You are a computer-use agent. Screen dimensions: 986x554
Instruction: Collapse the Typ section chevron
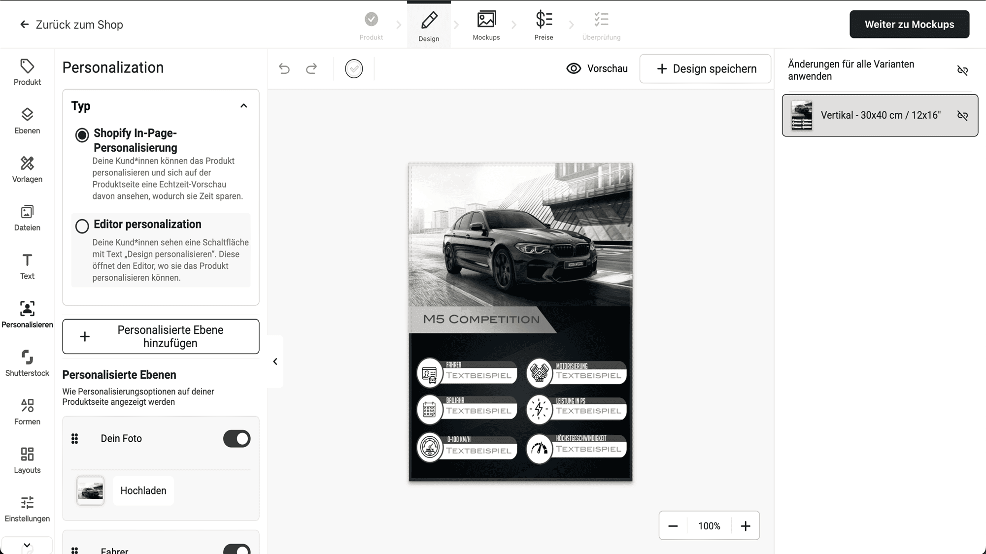[x=243, y=106]
